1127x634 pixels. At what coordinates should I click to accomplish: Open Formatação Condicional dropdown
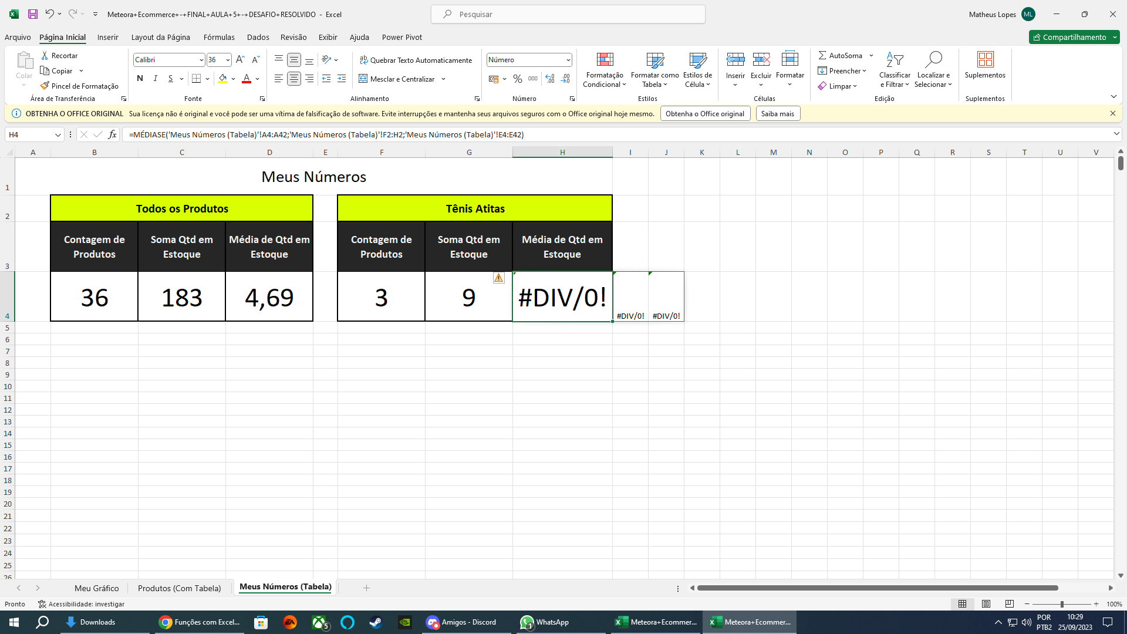(605, 69)
